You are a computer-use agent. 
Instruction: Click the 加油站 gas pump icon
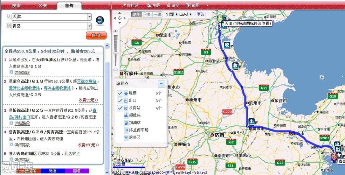click(126, 123)
